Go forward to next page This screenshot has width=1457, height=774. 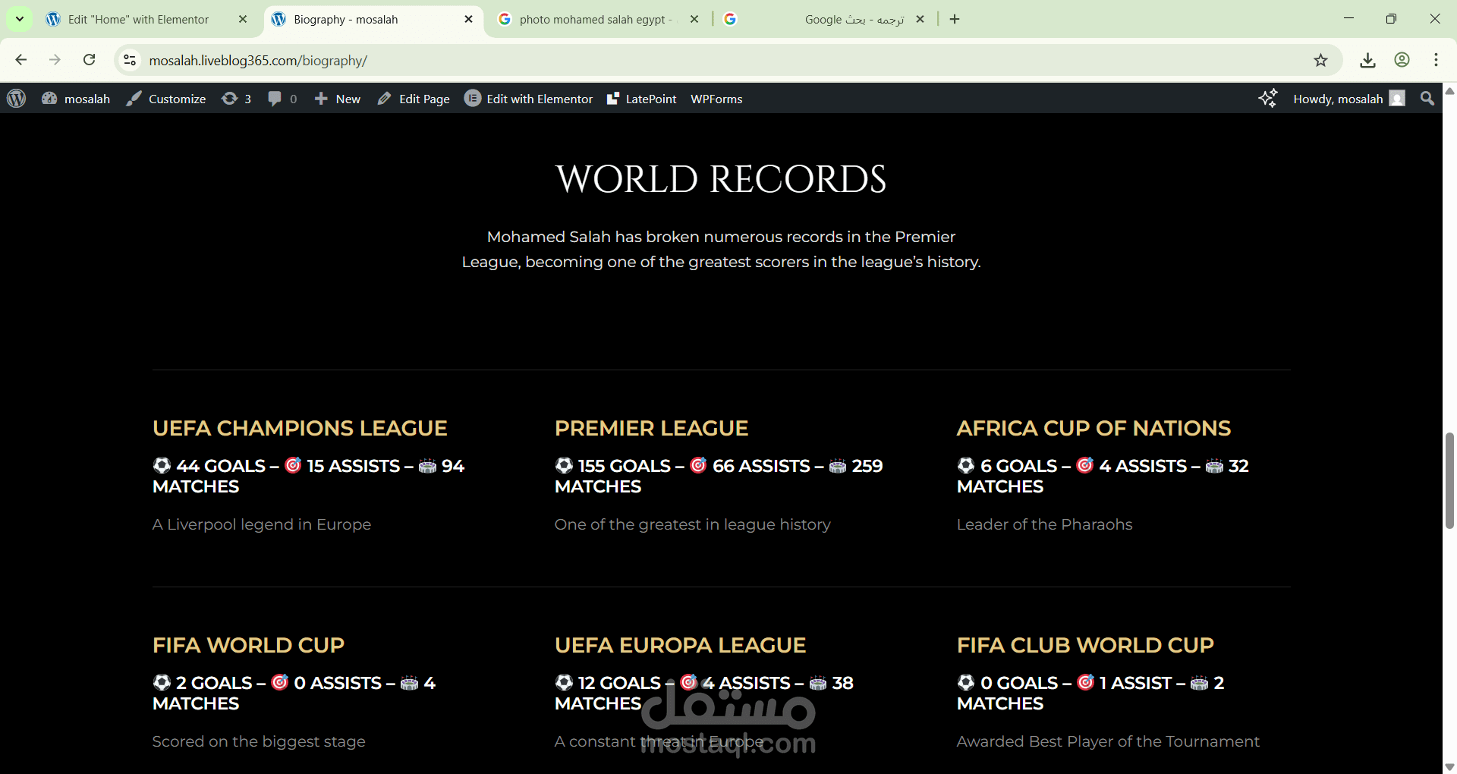point(55,60)
